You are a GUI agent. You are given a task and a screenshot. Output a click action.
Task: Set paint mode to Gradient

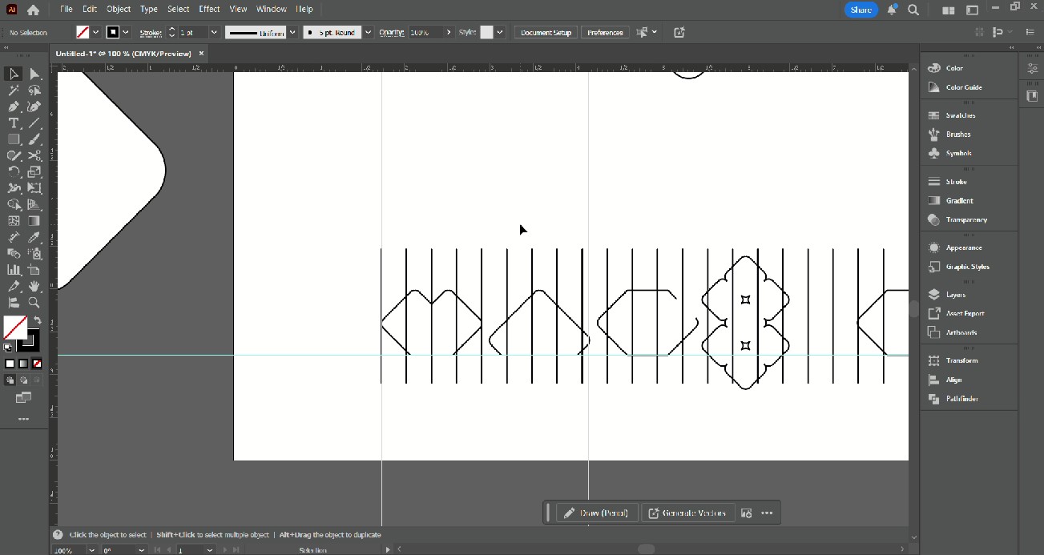[23, 364]
